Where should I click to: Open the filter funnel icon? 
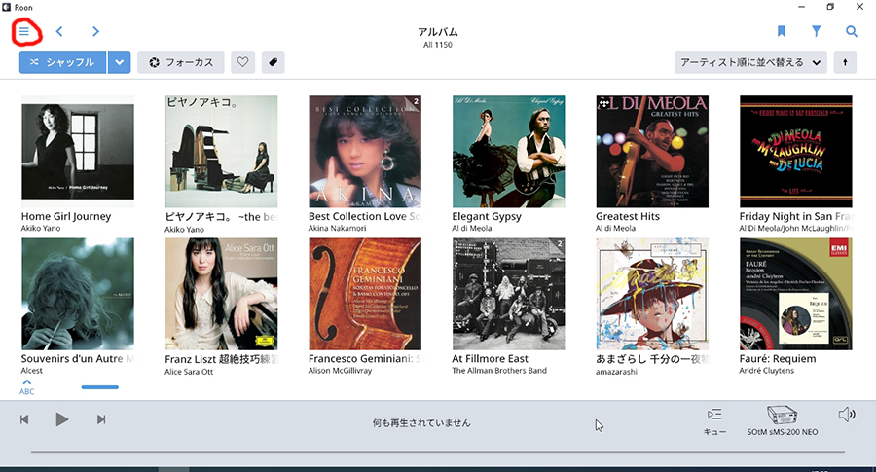(x=817, y=31)
